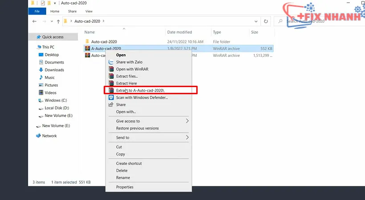Image resolution: width=365 pixels, height=200 pixels.
Task: Select This PC in navigation pane
Action: click(48, 47)
